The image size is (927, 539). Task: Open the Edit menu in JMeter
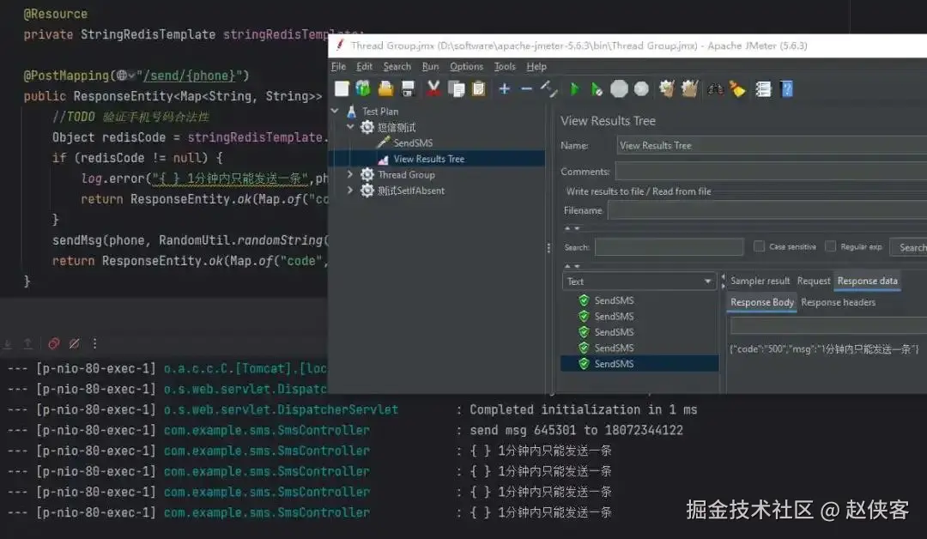click(364, 66)
